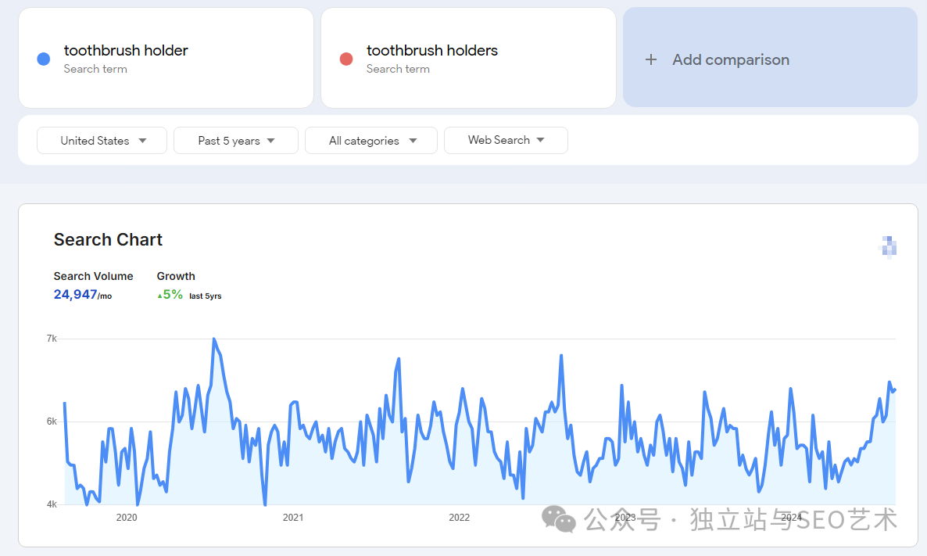The image size is (927, 556).
Task: Click the Search Chart heading
Action: (108, 240)
